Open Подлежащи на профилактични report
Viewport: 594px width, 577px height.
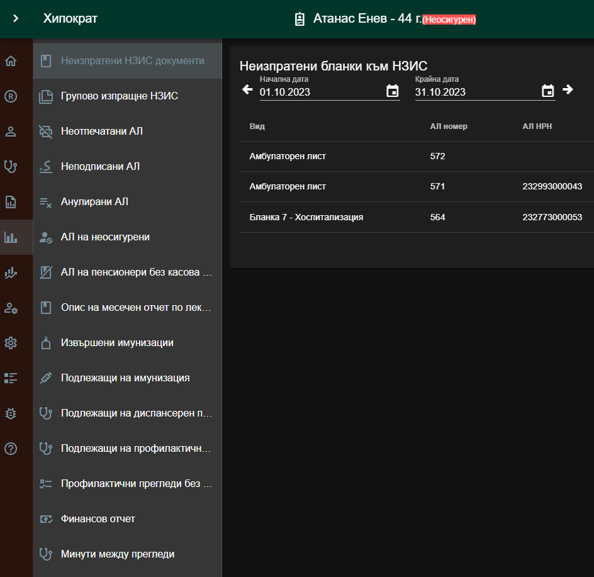(127, 449)
